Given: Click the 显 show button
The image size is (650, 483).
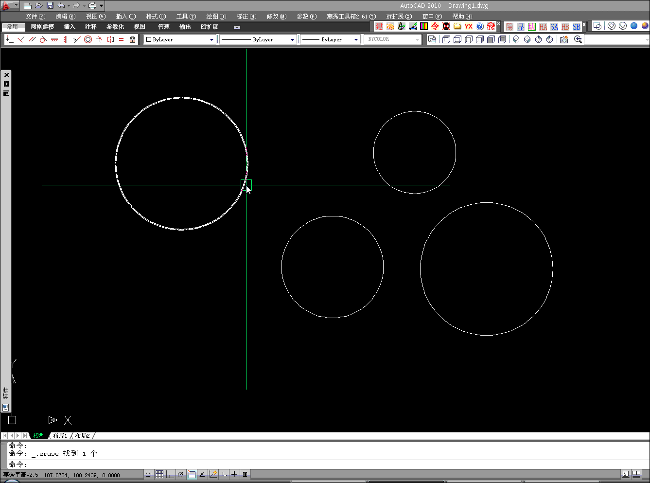Looking at the screenshot, I should point(521,27).
